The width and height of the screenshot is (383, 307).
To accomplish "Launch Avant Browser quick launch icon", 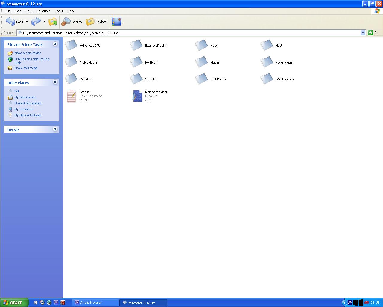I will (56, 303).
